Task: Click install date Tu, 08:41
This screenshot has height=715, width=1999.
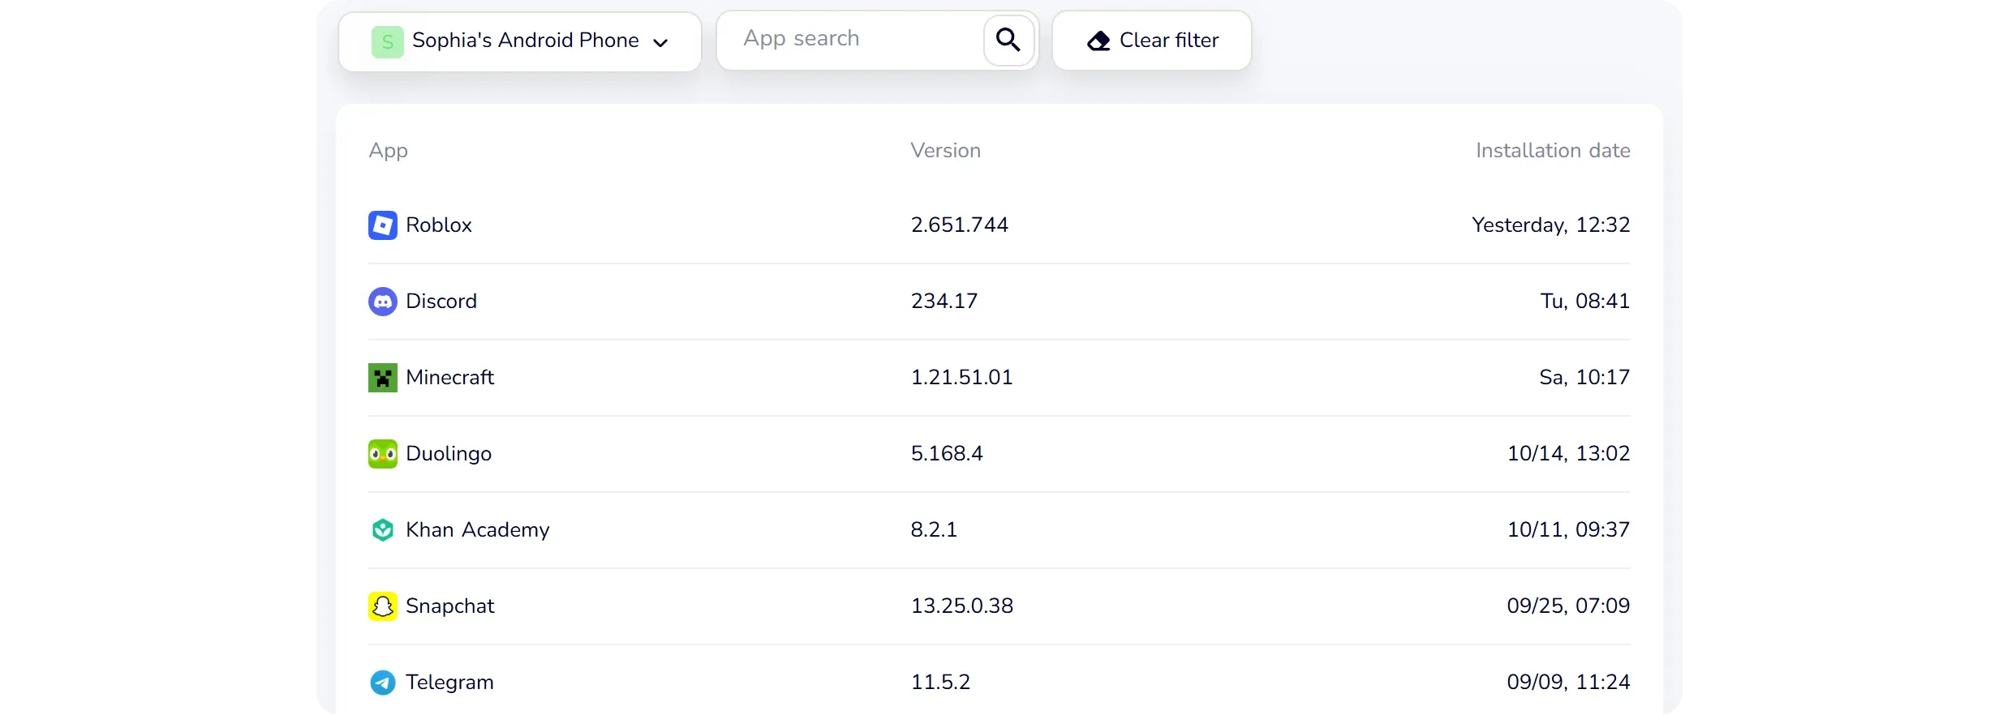Action: 1585,302
